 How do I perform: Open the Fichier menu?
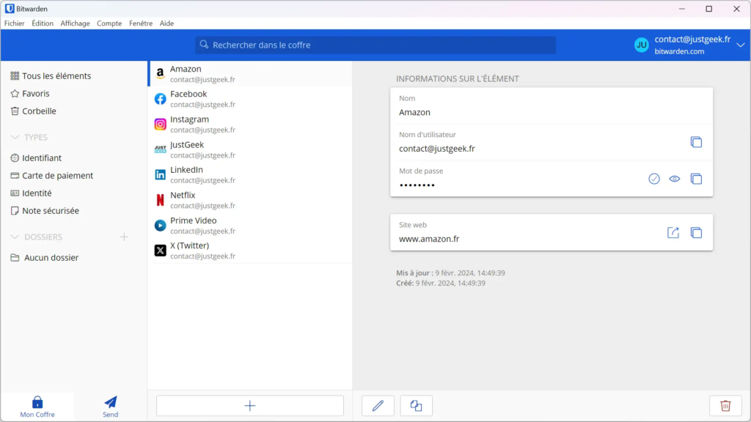(14, 23)
